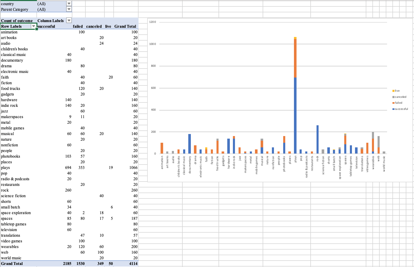Select the Grand Total row label
The width and height of the screenshot is (414, 267).
[x=12, y=263]
